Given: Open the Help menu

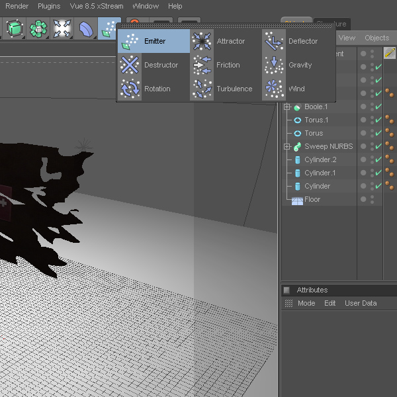Looking at the screenshot, I should [x=175, y=6].
